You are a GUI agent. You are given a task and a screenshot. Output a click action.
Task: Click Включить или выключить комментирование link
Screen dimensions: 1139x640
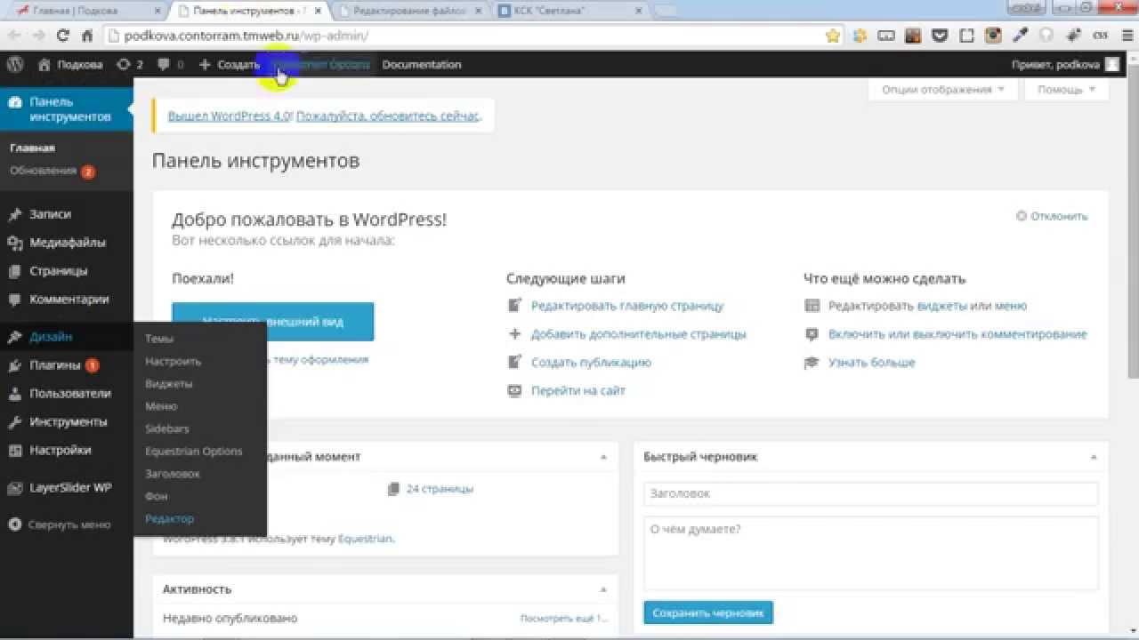[957, 334]
